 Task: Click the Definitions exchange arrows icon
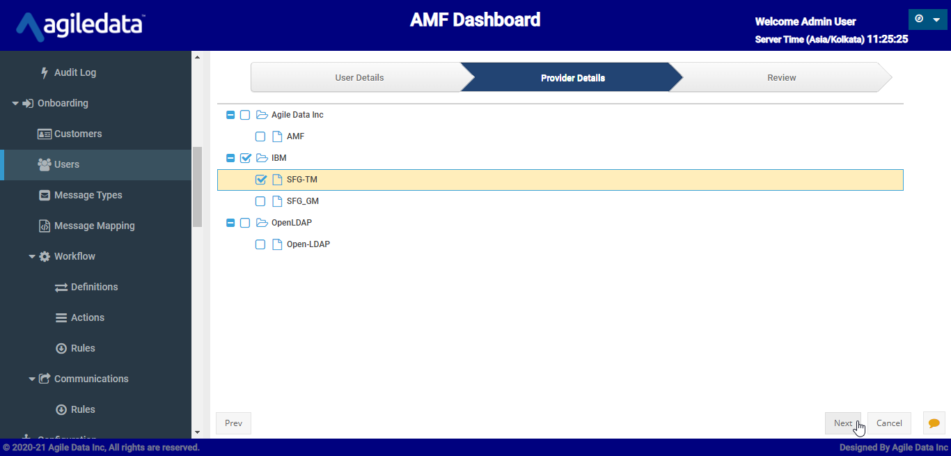[x=61, y=287]
